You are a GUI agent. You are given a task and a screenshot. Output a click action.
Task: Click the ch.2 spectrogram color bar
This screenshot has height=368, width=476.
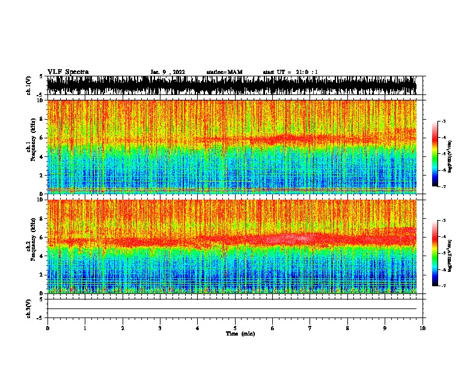435,253
